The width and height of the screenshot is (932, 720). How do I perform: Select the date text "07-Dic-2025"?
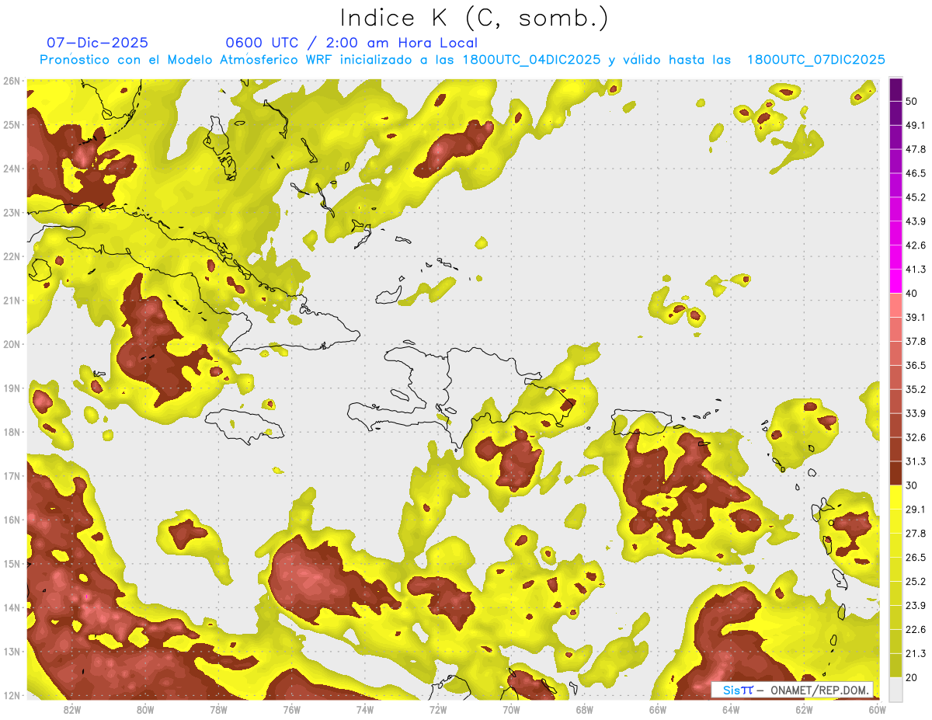[98, 43]
